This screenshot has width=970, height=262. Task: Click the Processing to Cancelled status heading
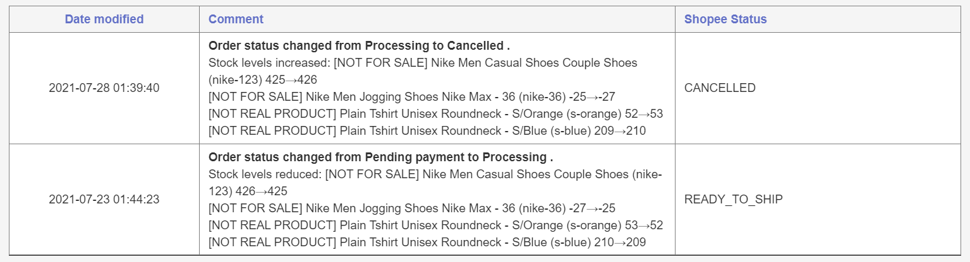(x=359, y=46)
